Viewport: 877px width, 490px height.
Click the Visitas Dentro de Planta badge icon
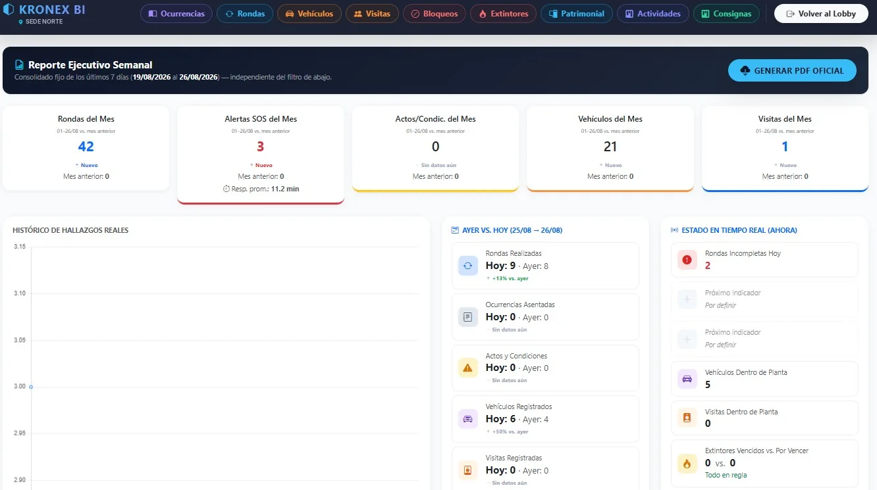[x=687, y=418]
